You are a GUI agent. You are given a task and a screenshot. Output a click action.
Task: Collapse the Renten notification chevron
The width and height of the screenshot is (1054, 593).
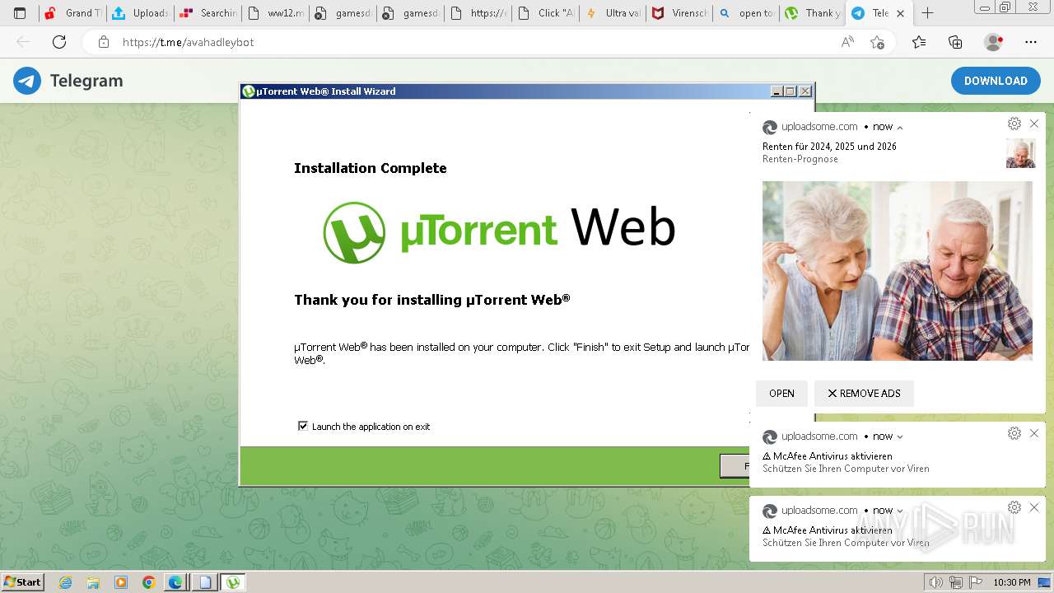pos(900,128)
